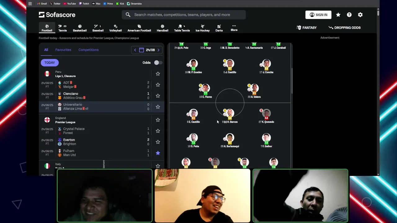Select player J. Castillo number 6
The image size is (397, 223).
[230, 66]
